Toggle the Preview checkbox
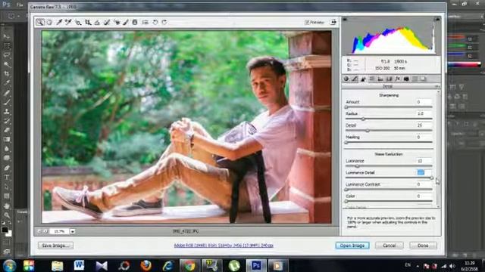The width and height of the screenshot is (485, 272). pos(307,22)
